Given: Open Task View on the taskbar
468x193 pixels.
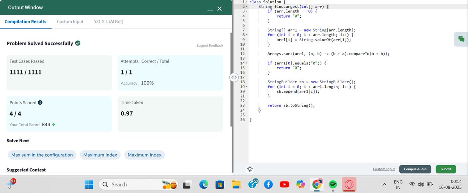Looking at the screenshot, I should click(188, 184).
